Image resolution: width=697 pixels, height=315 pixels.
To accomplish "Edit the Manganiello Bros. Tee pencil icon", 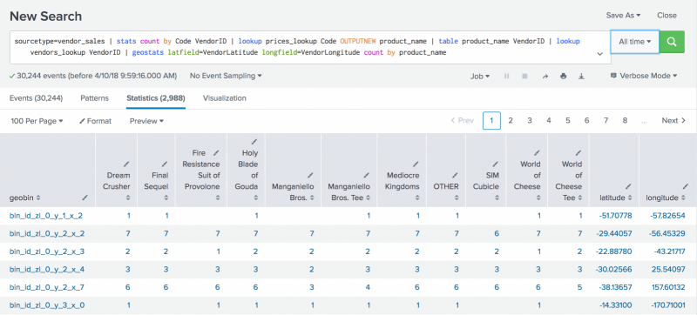I will [366, 175].
